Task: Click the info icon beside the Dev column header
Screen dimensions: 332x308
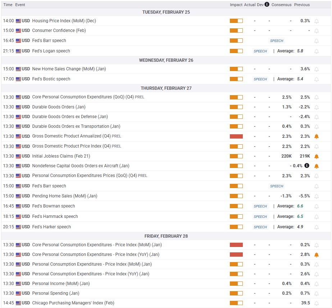Action: pyautogui.click(x=267, y=5)
